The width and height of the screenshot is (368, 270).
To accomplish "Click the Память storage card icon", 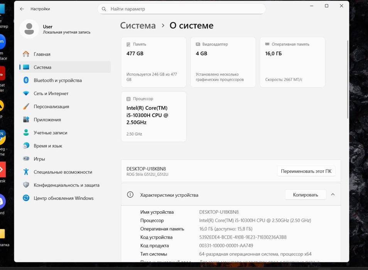I will pos(128,44).
